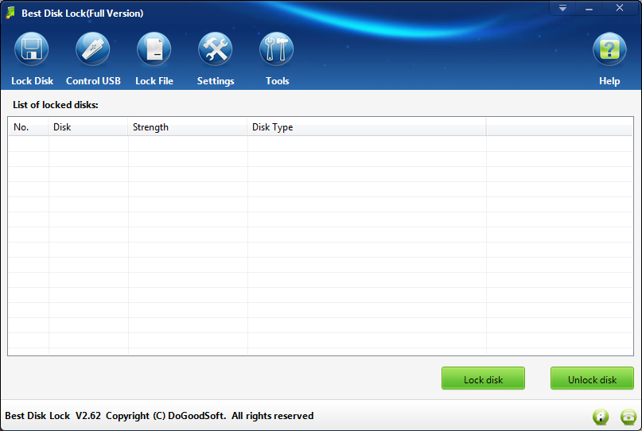Open the Lock Disk section icon
Image resolution: width=642 pixels, height=431 pixels.
tap(32, 49)
